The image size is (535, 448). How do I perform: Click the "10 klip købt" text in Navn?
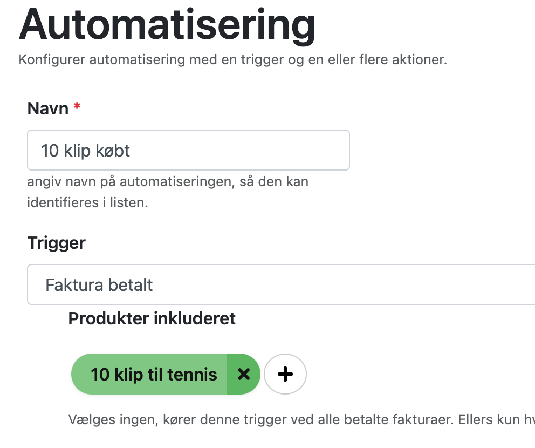(x=86, y=150)
